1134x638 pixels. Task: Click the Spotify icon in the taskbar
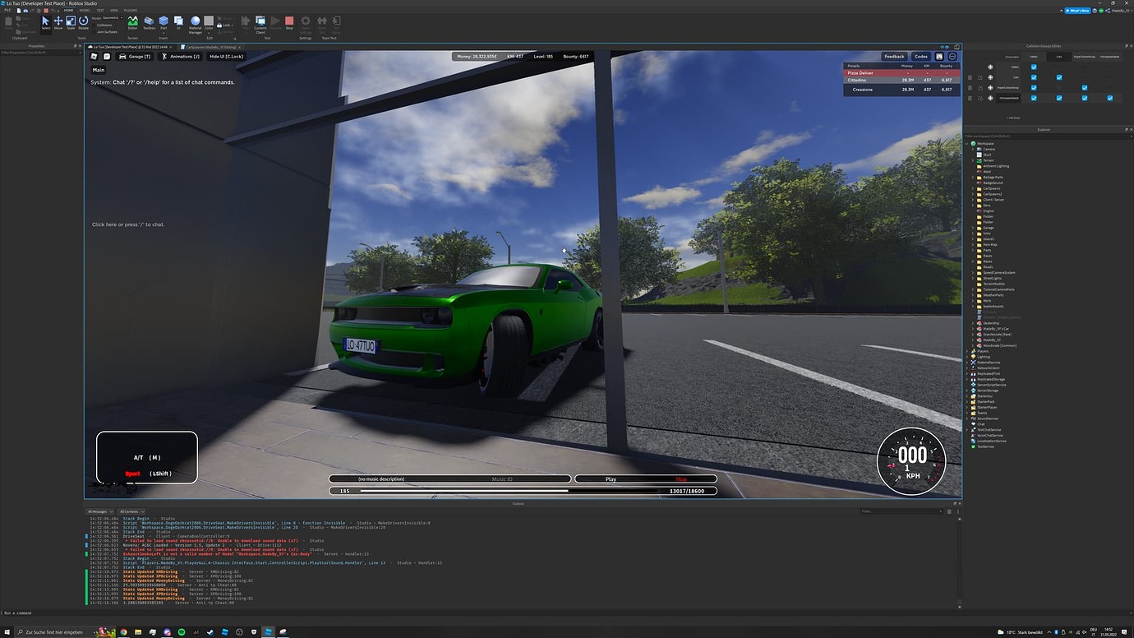click(182, 631)
